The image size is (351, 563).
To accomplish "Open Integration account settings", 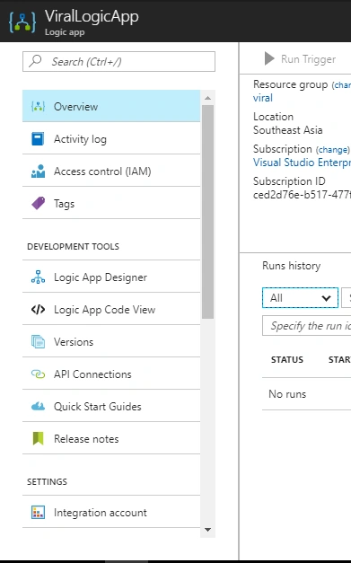I will pos(111,513).
